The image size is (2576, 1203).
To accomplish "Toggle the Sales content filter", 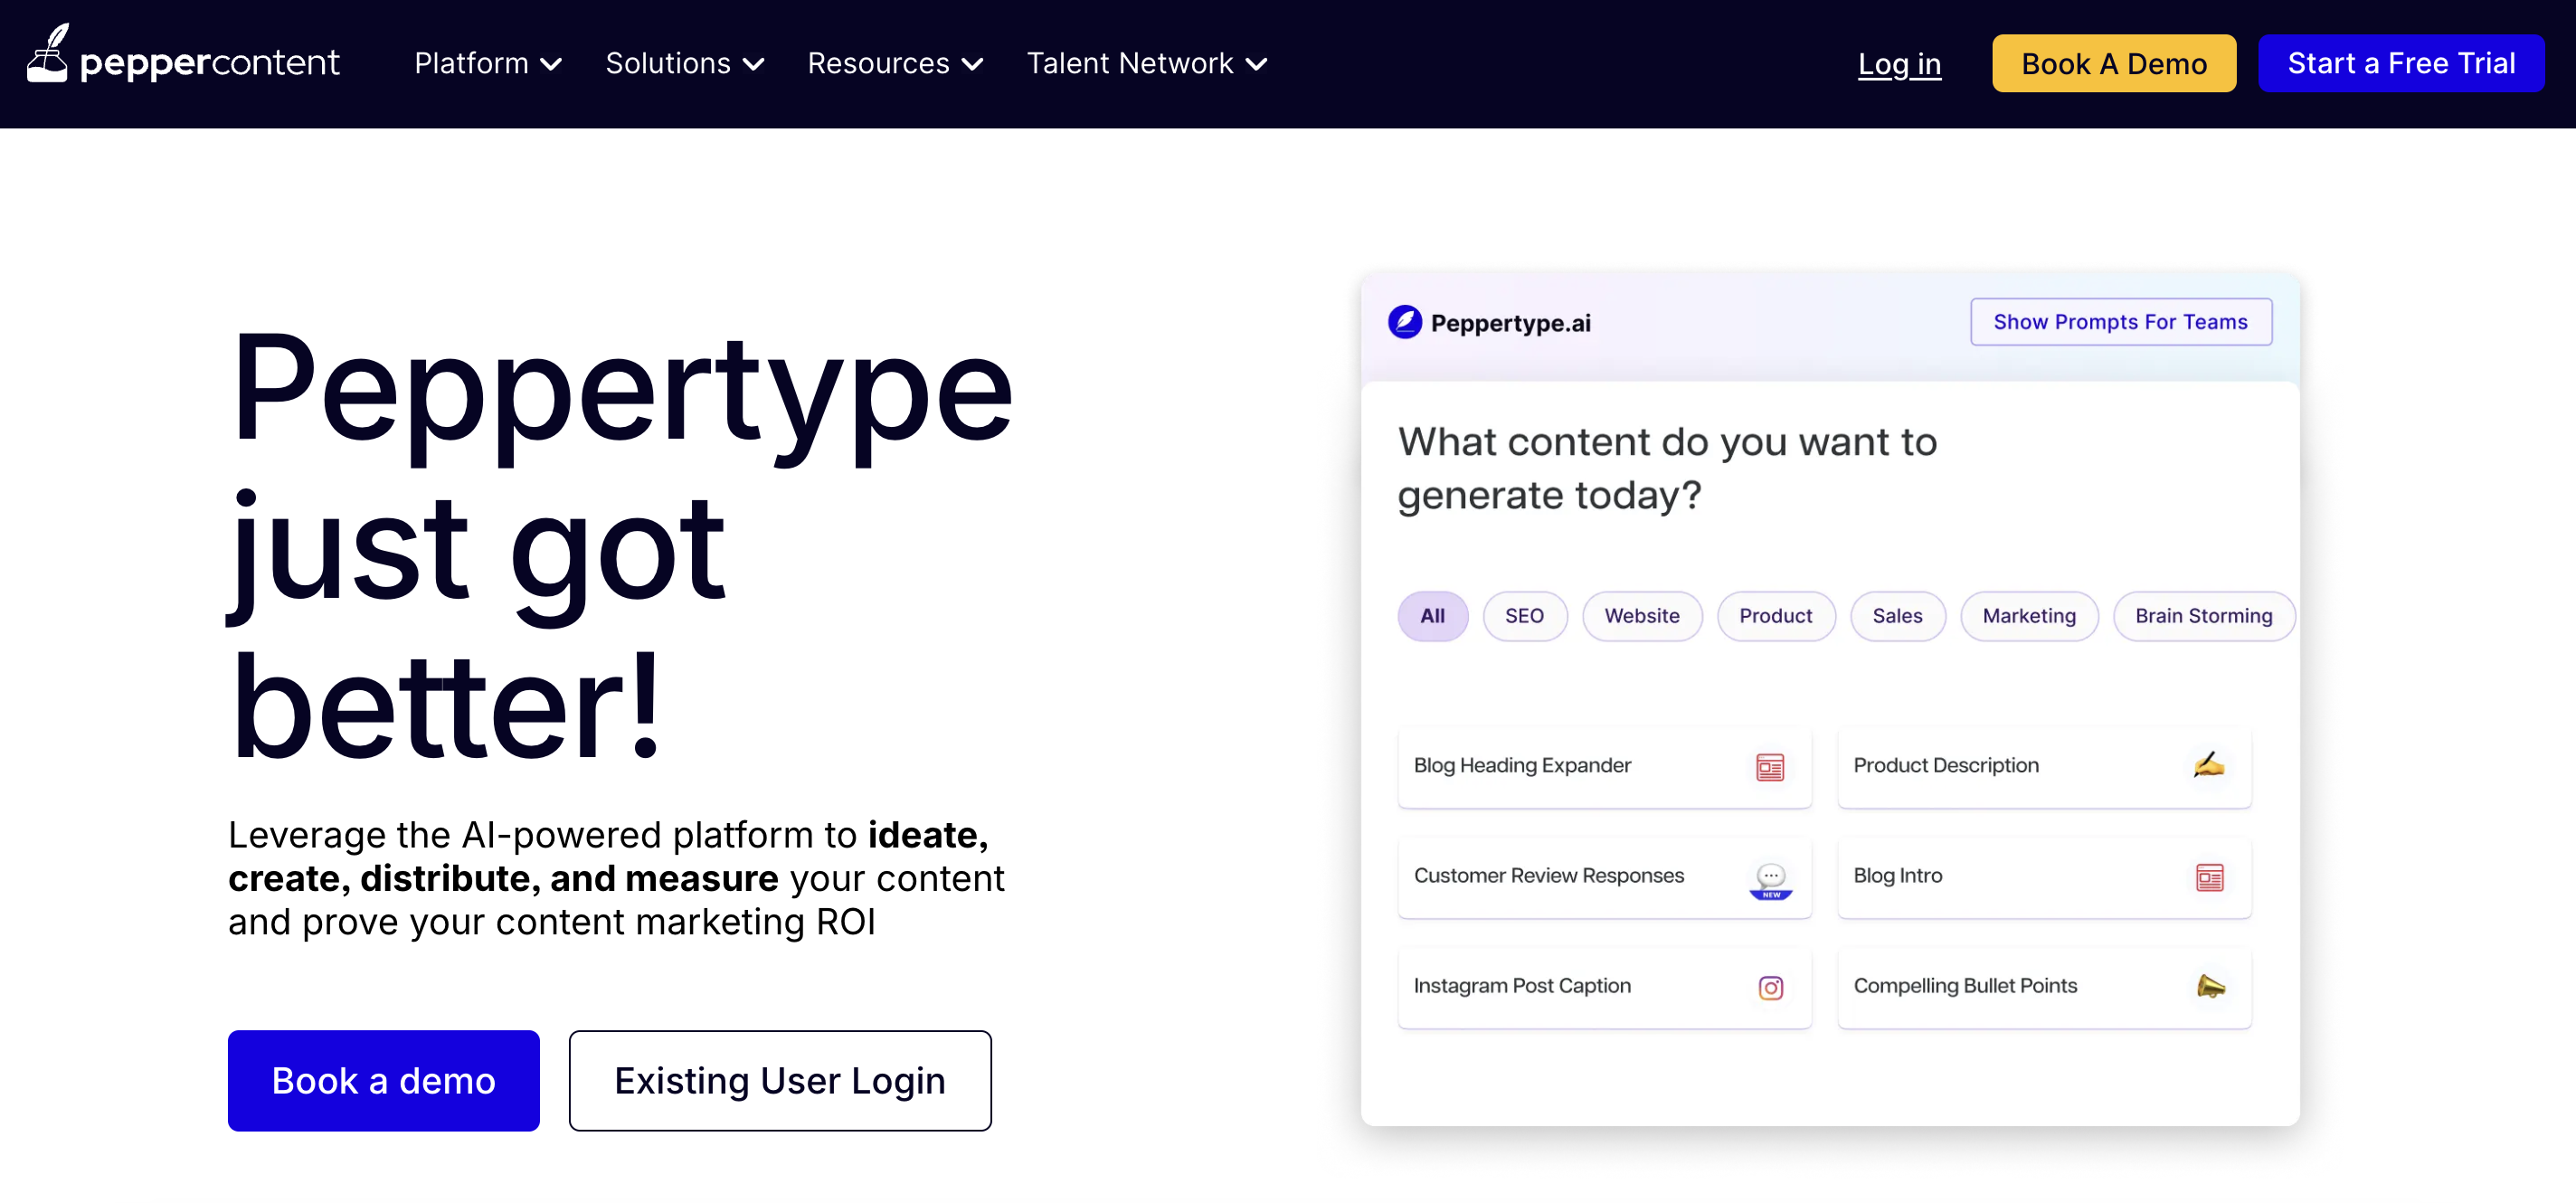I will tap(1897, 616).
